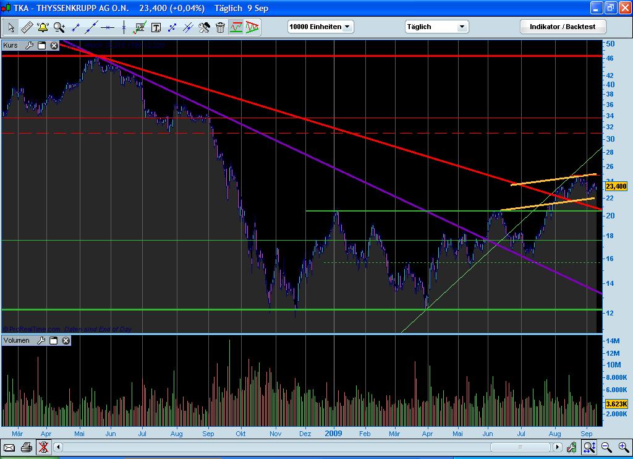Click the zoom in magnifier
Image resolution: width=633 pixels, height=459 pixels.
624,447
